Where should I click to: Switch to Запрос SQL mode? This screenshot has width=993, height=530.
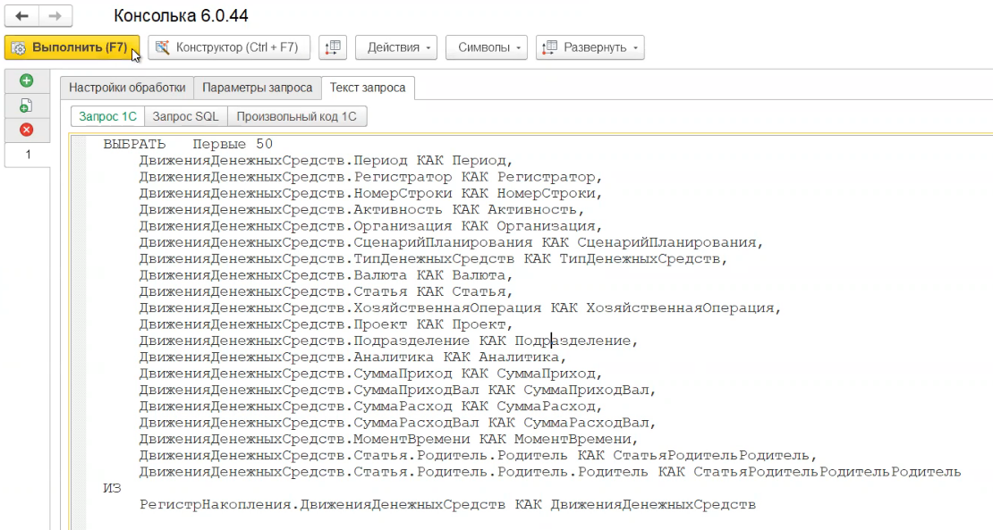[x=185, y=116]
